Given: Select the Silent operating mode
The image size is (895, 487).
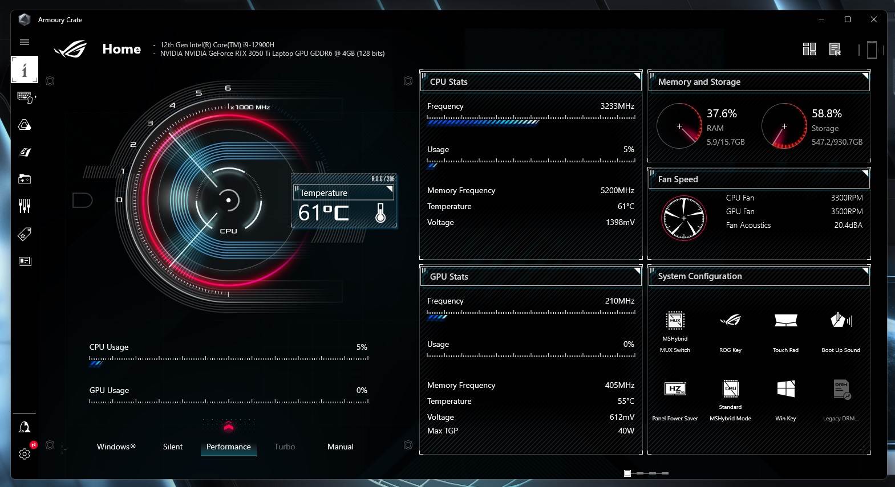Looking at the screenshot, I should click(173, 447).
